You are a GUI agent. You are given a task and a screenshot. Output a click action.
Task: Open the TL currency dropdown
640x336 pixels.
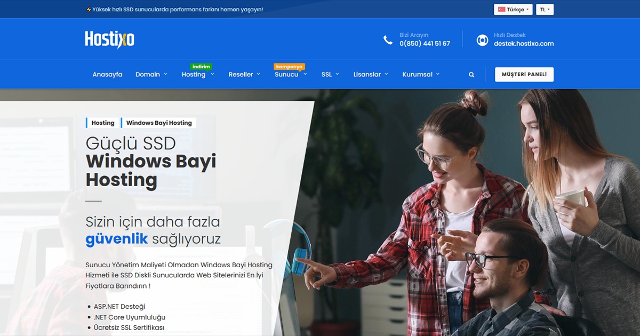pos(544,9)
